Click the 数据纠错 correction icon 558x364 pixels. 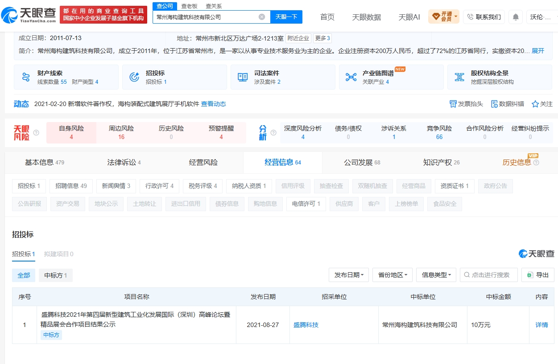[494, 104]
